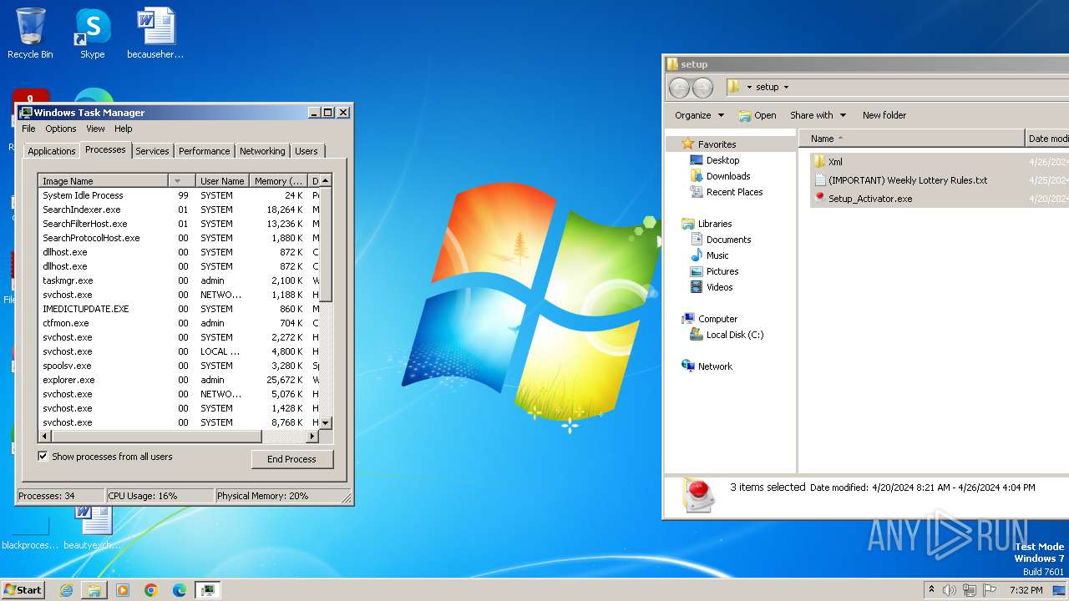This screenshot has height=601, width=1069.
Task: Open the Recycle Bin desktop icon
Action: coord(30,33)
